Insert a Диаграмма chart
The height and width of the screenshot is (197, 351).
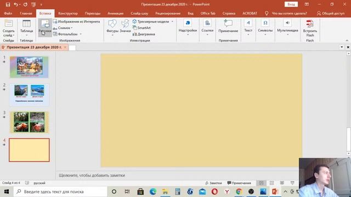pos(144,34)
